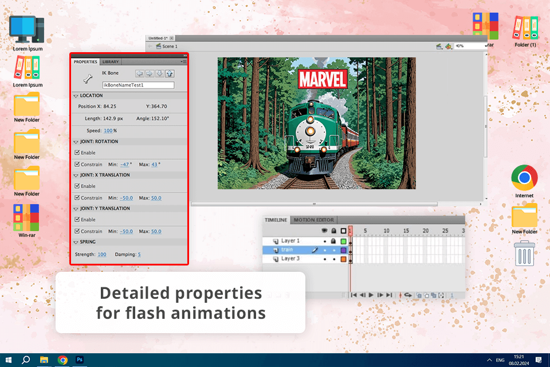
Task: Open Photoshop from the taskbar
Action: pos(80,360)
